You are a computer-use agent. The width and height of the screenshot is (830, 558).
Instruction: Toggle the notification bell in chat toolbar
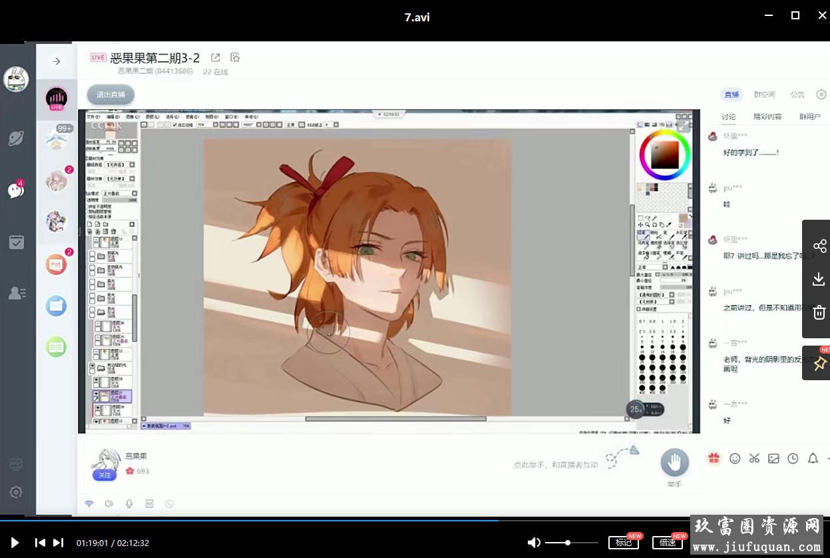813,458
